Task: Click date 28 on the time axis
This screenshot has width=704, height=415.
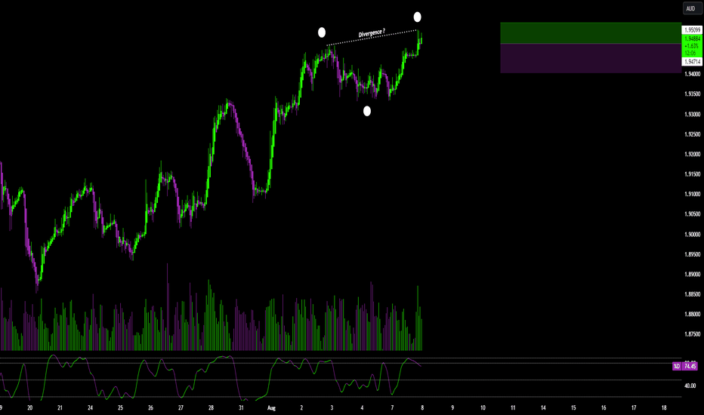Action: tap(211, 407)
